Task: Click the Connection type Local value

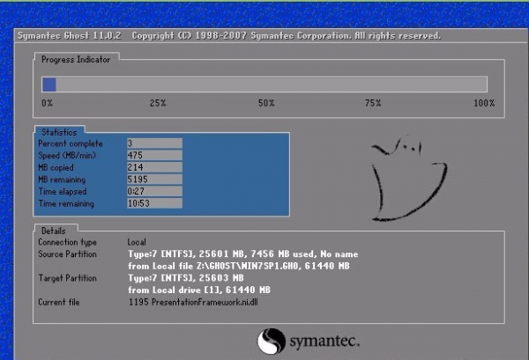Action: 137,242
